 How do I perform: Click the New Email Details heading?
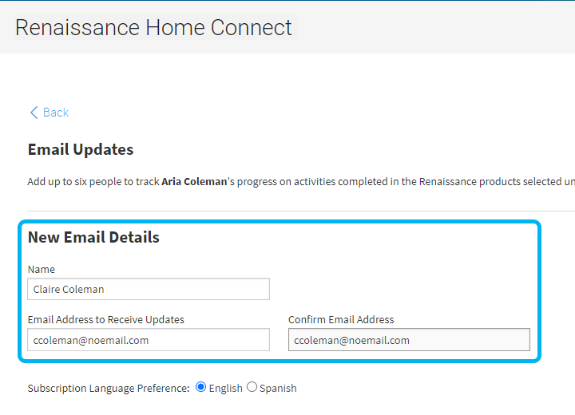[x=93, y=237]
